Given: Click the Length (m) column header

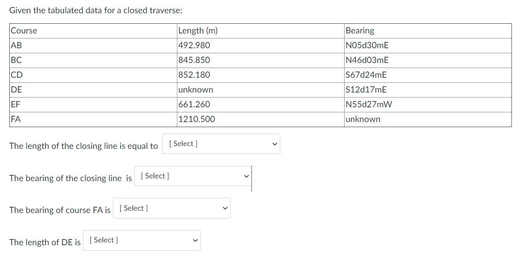Looking at the screenshot, I should (198, 30).
